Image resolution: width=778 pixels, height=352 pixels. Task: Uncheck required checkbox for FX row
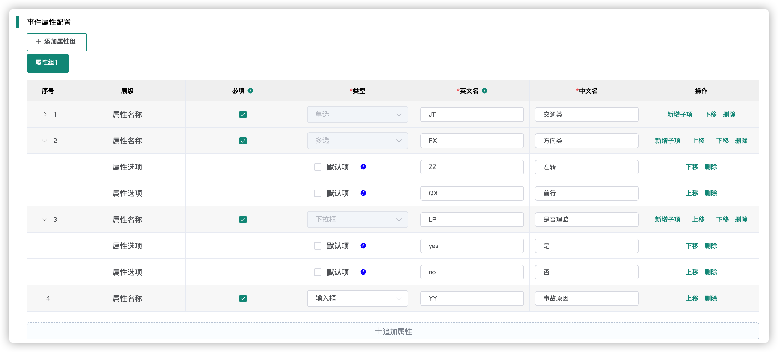click(x=243, y=141)
